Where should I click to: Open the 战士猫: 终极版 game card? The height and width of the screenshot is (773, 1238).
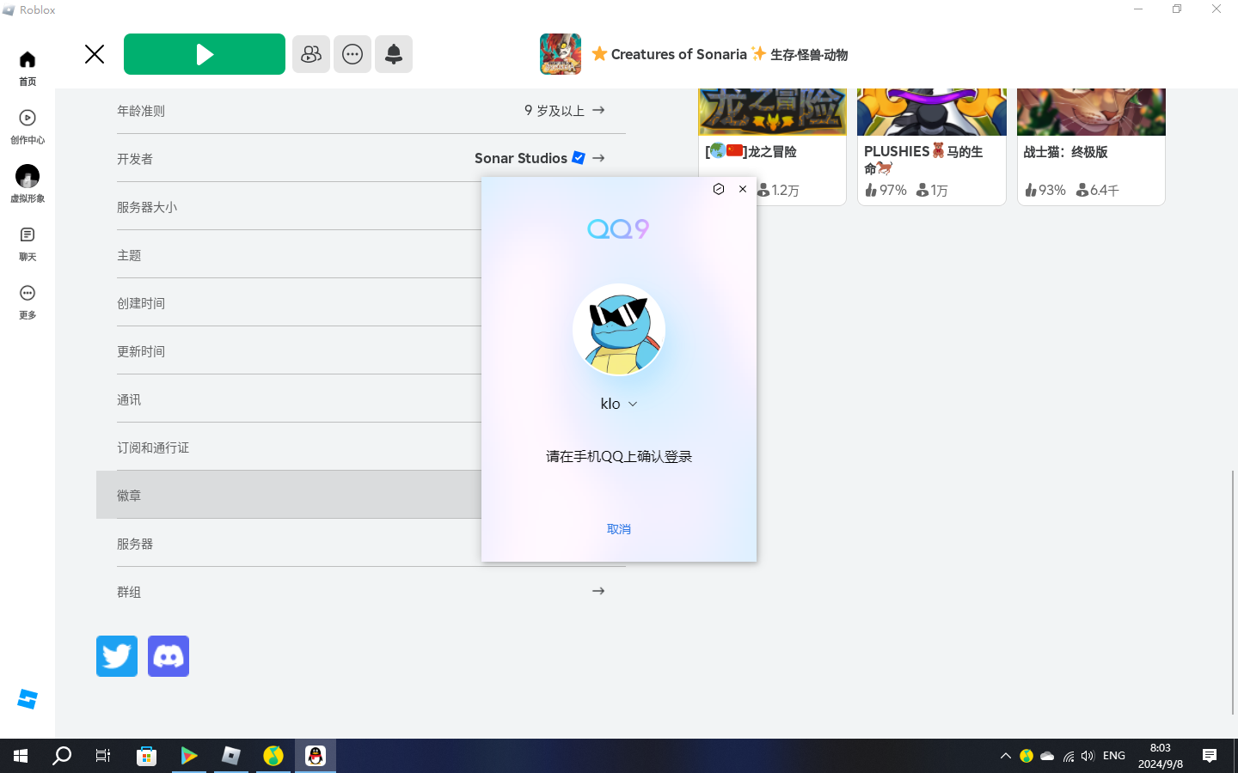pyautogui.click(x=1091, y=147)
